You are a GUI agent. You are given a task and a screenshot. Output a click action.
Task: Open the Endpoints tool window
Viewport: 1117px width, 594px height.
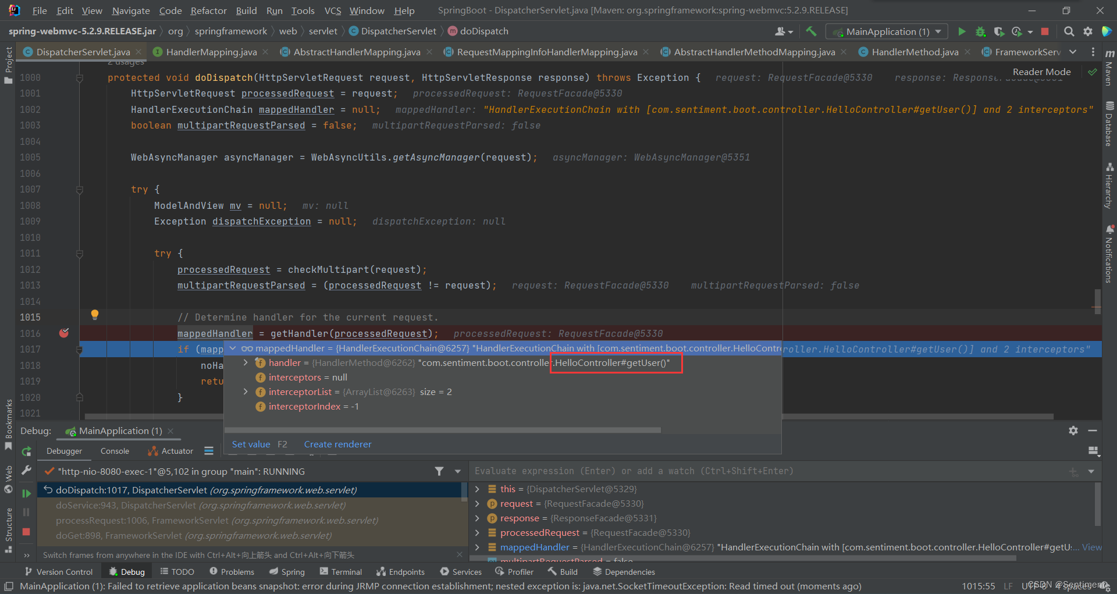point(401,572)
